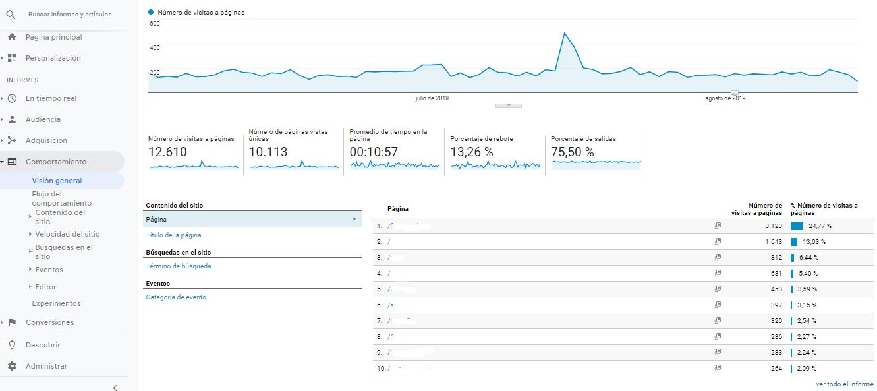Screen dimensions: 877x391
Task: Click the En tiempo real clock icon
Action: coord(12,98)
